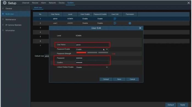Select Multi-User in the sidebar
This screenshot has width=192, height=107.
pyautogui.click(x=10, y=14)
